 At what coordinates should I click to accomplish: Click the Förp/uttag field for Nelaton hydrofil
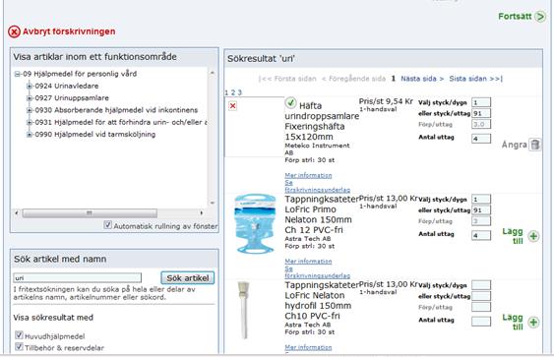tap(481, 307)
